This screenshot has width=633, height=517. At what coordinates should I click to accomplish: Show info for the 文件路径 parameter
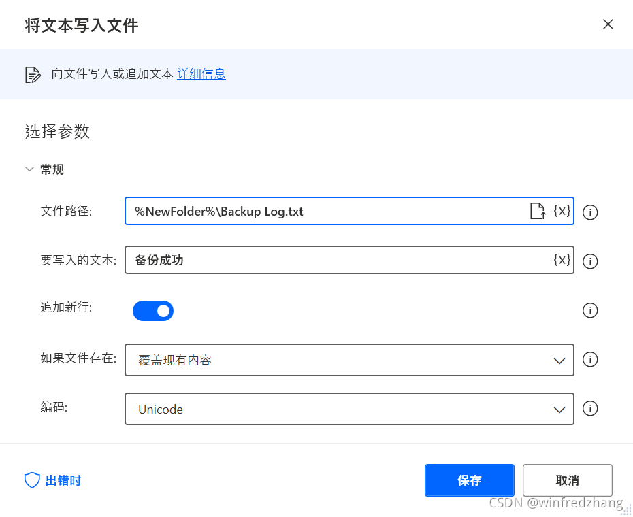coord(590,212)
